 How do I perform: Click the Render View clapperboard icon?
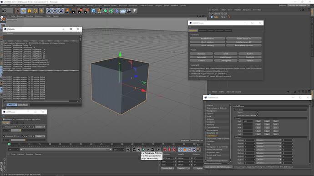[74, 11]
